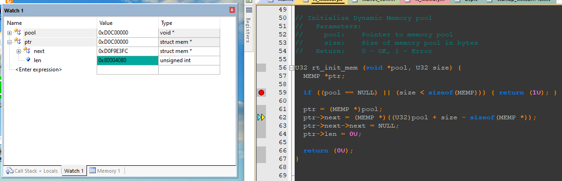Select the len value 0x80004080 cell
Screen dimensions: 562x181
point(128,60)
